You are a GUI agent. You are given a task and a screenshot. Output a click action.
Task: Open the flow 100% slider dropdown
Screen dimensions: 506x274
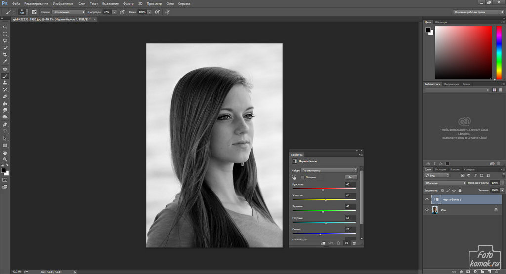click(x=149, y=12)
